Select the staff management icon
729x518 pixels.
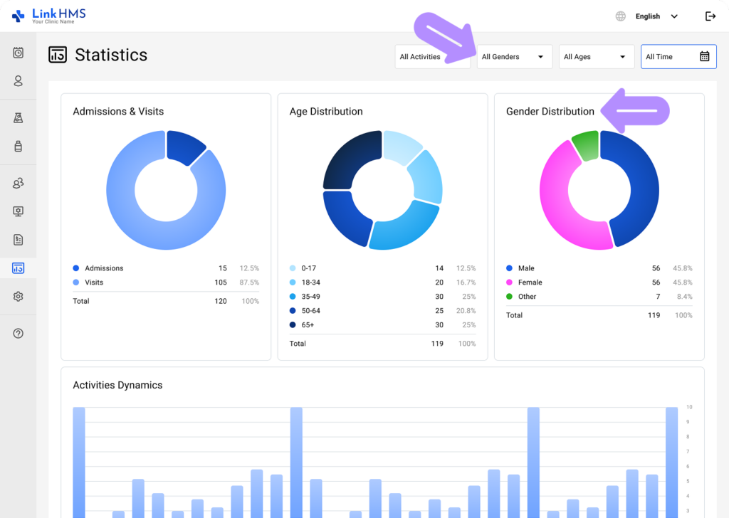pos(17,183)
